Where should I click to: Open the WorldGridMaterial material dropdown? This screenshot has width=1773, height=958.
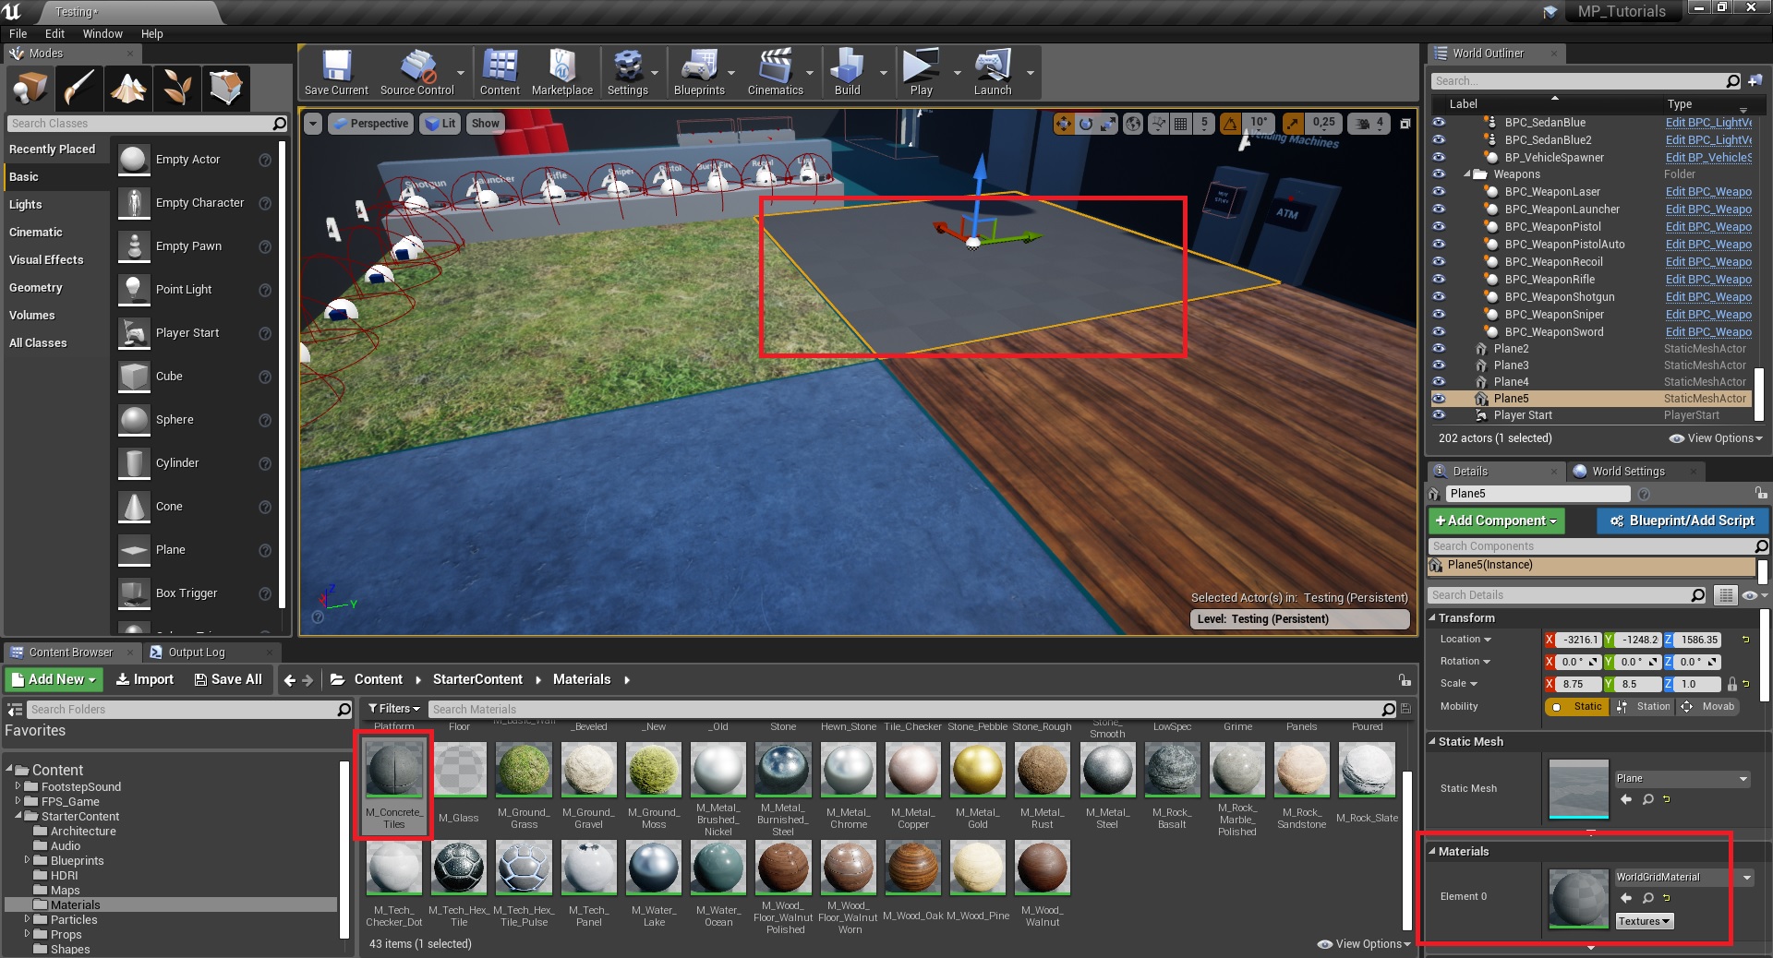[x=1746, y=878]
